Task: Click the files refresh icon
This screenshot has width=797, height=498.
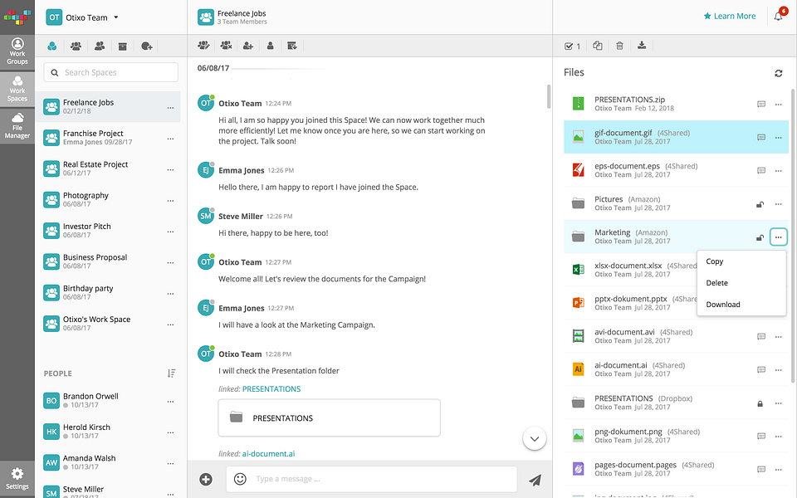Action: coord(778,73)
